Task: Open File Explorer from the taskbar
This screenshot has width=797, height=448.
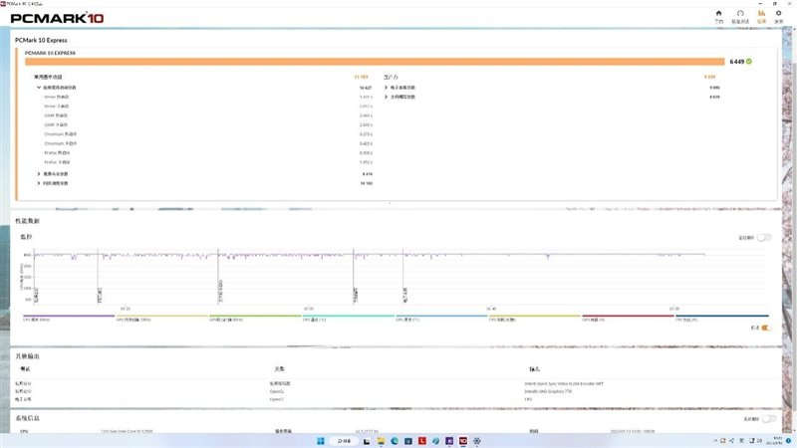Action: [381, 441]
